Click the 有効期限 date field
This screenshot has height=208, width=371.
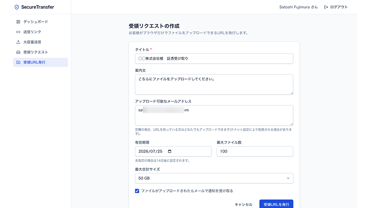173,152
